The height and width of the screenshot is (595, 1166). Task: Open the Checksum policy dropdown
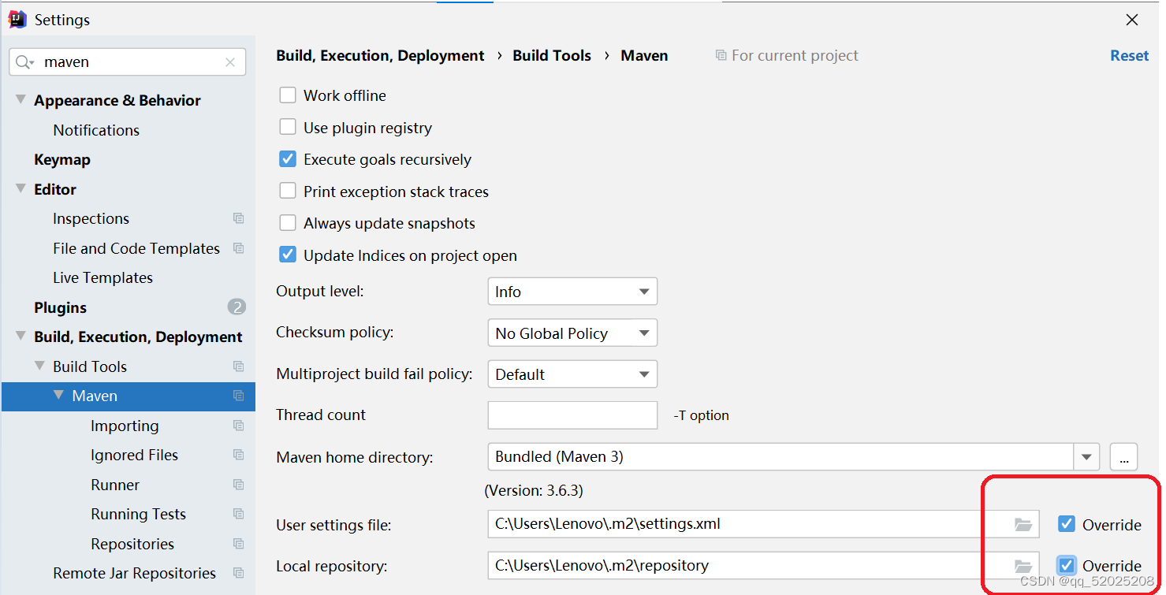pos(572,333)
